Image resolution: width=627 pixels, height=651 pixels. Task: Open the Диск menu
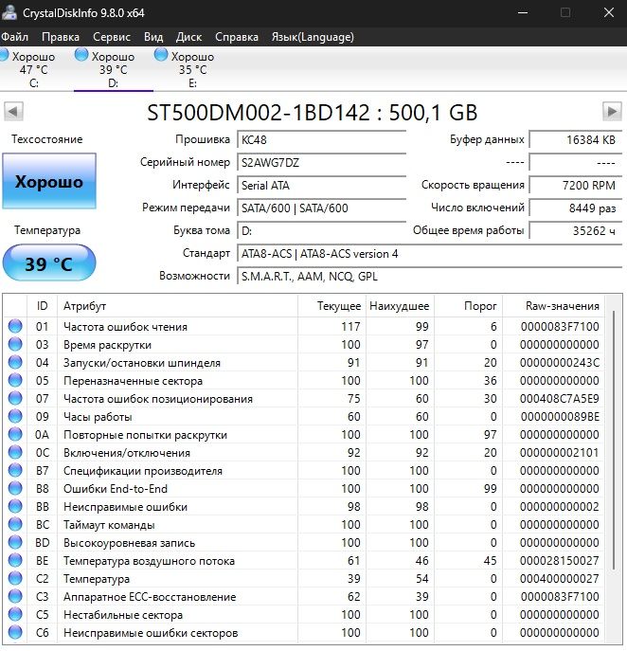pos(188,37)
